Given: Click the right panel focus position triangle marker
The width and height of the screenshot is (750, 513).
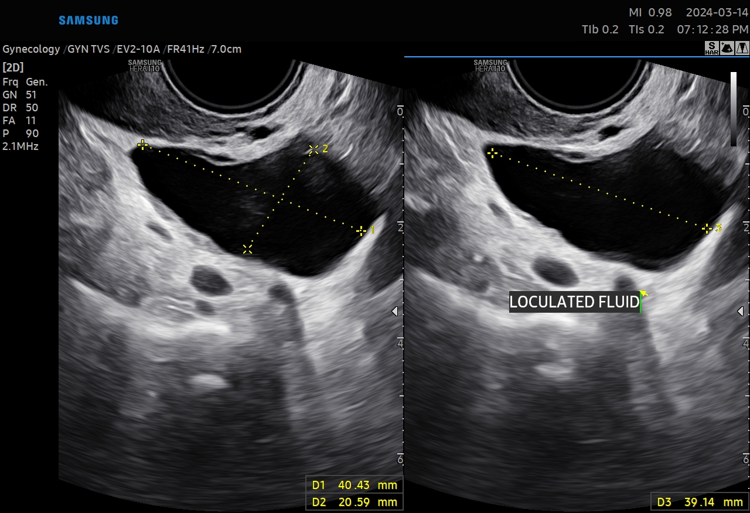Looking at the screenshot, I should point(742,312).
